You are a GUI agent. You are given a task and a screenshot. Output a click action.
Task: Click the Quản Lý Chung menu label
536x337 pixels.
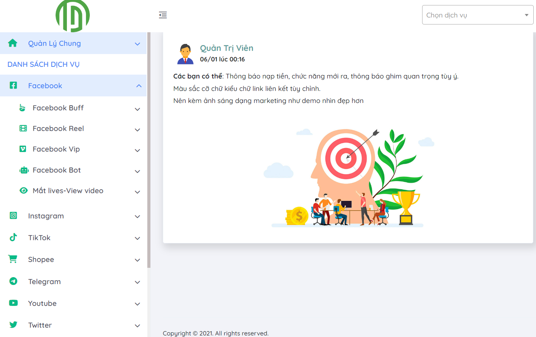pos(54,43)
